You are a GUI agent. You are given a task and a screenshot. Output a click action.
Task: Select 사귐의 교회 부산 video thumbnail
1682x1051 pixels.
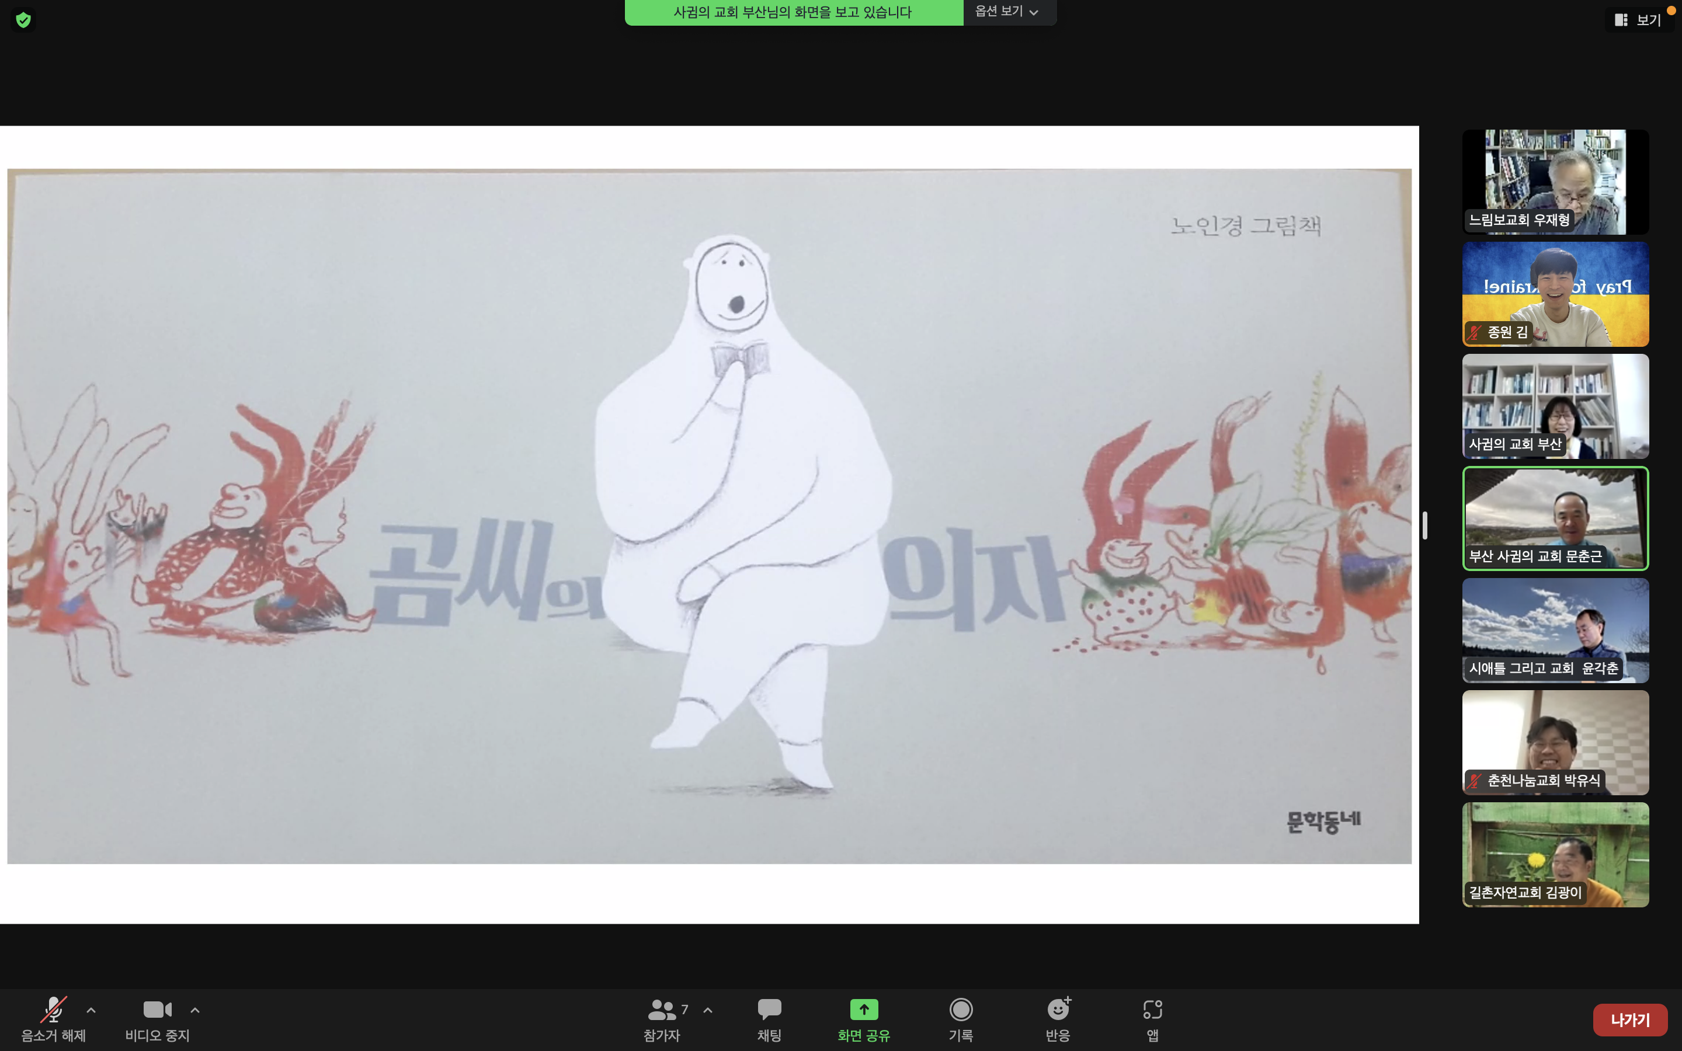(x=1555, y=406)
